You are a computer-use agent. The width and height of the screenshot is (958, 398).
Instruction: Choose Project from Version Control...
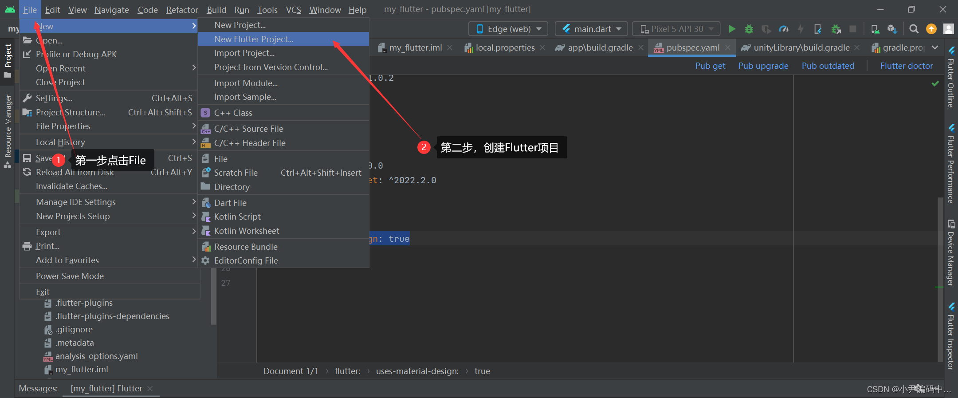283,67
